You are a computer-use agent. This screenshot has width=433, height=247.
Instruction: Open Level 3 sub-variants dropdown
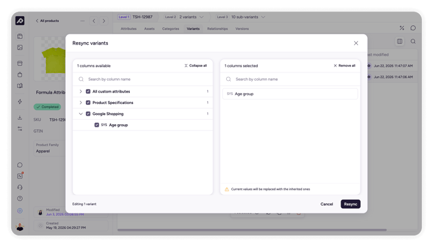[240, 17]
